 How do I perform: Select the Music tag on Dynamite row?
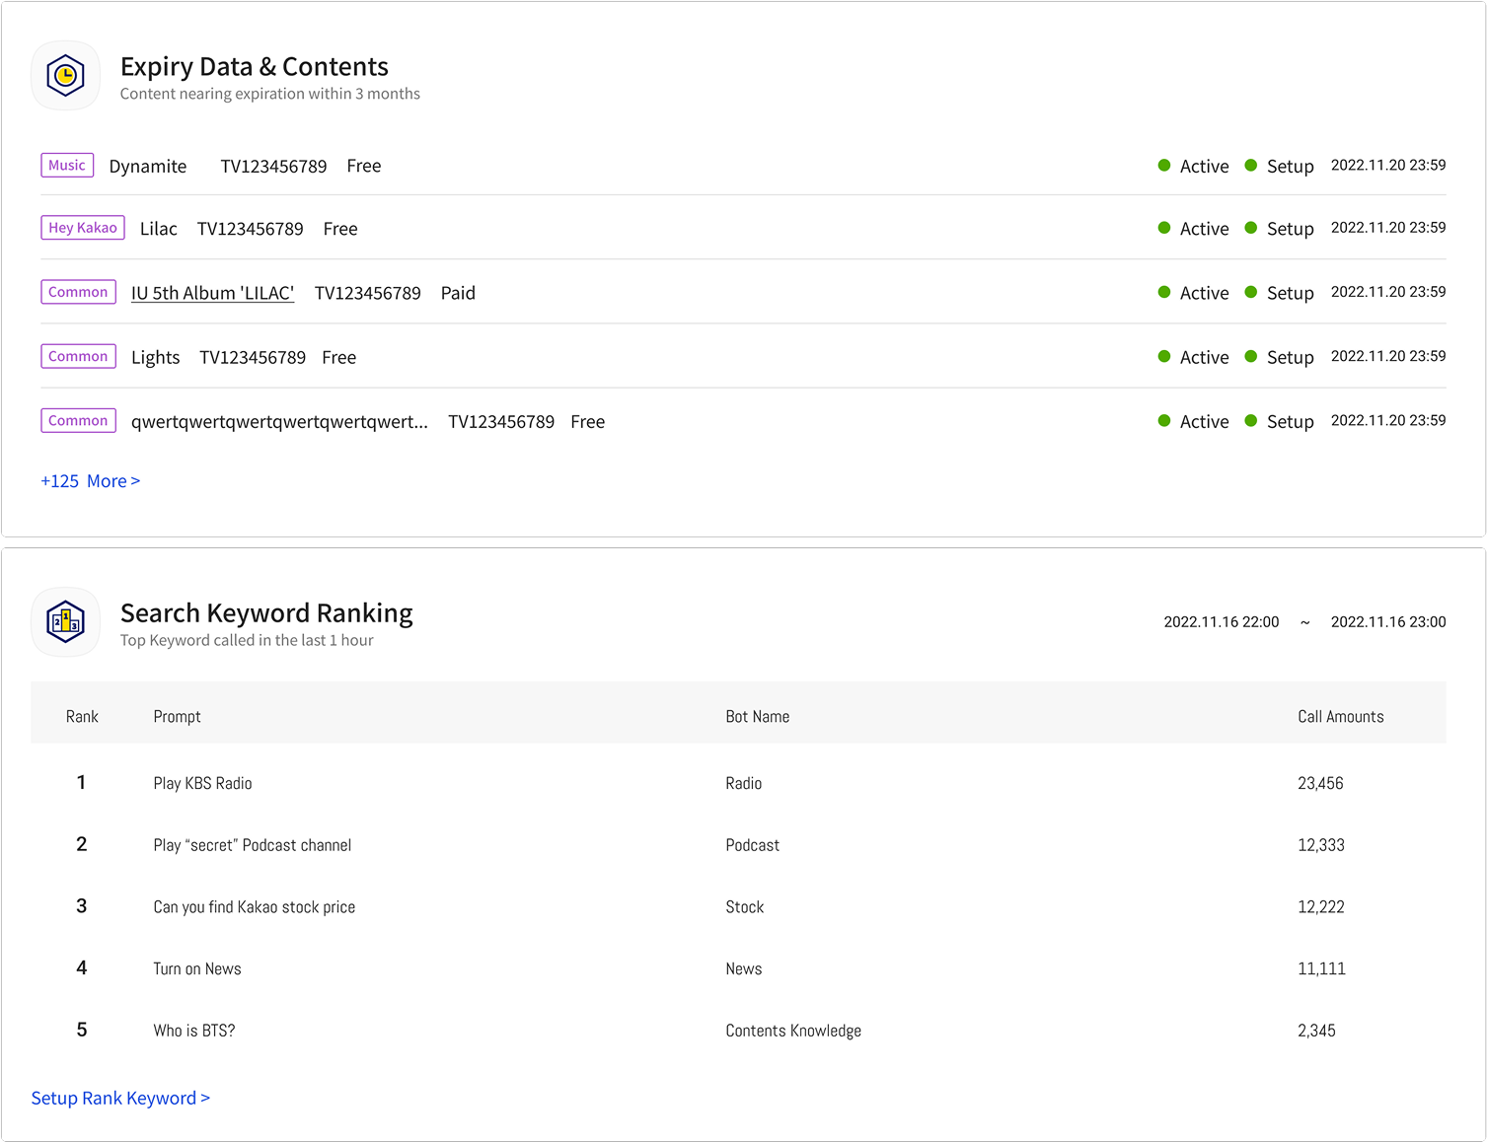(67, 166)
